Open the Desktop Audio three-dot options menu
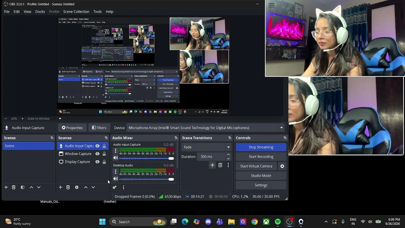 115,172
